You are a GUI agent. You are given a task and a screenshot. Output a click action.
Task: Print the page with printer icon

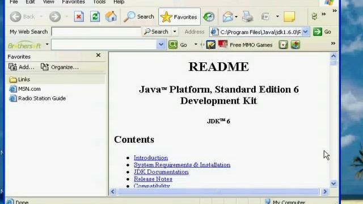click(247, 16)
